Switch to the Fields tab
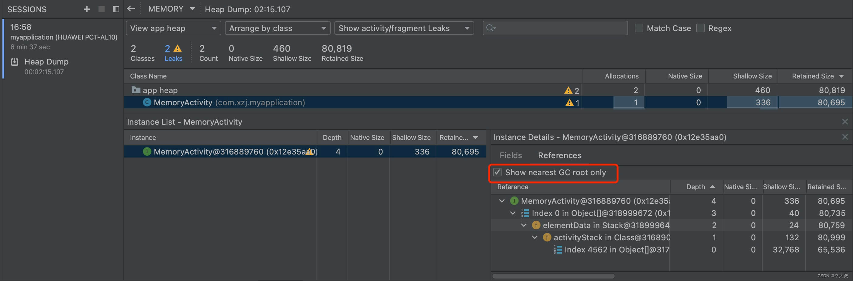 pyautogui.click(x=511, y=155)
